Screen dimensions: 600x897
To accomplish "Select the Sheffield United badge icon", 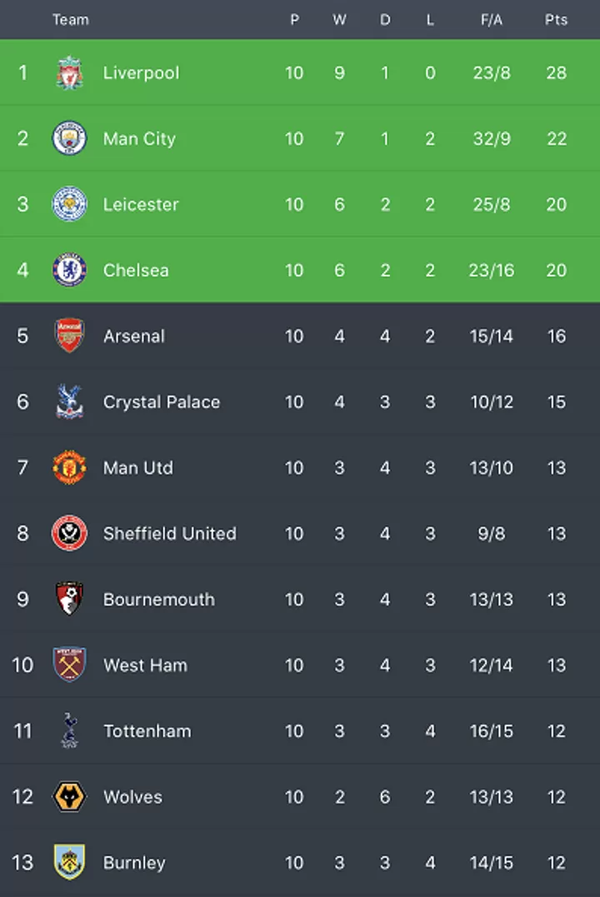I will click(x=69, y=533).
